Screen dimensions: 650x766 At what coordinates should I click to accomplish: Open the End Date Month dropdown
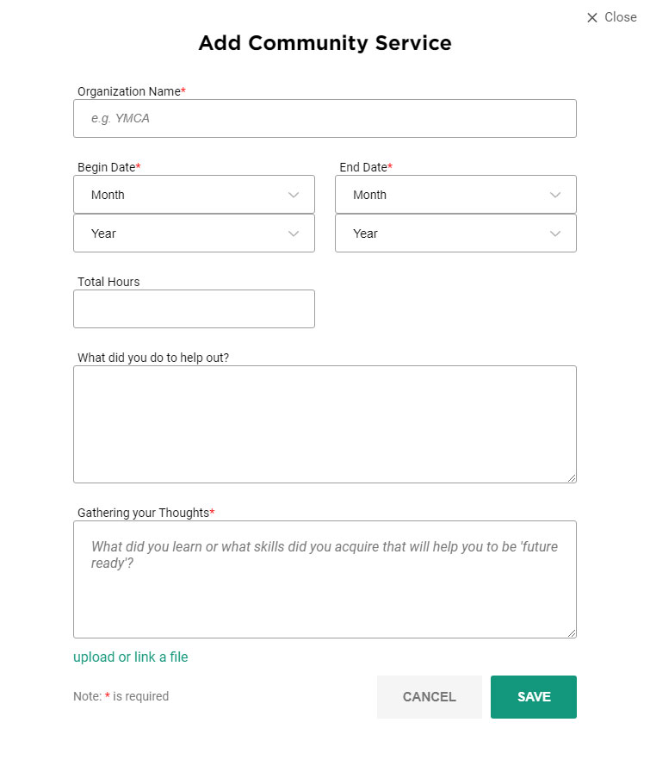tap(455, 195)
